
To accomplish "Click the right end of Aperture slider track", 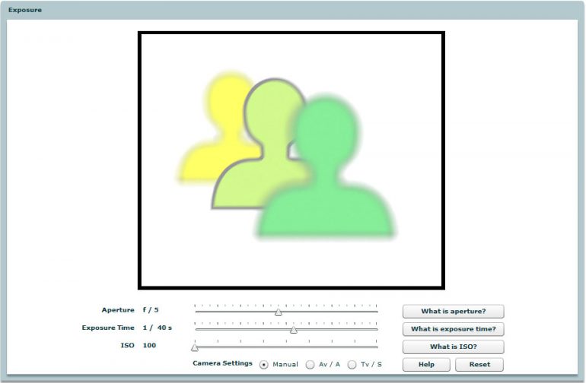I will click(377, 312).
